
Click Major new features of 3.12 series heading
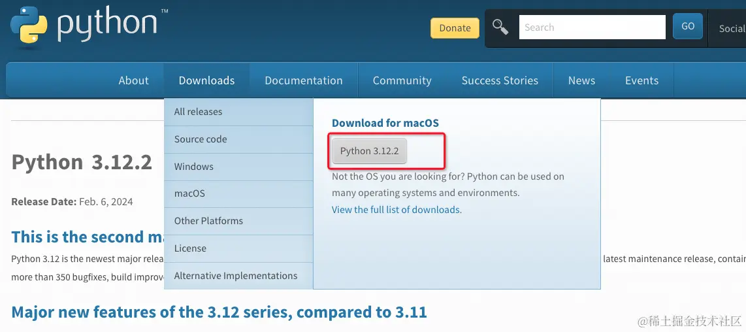tap(219, 312)
